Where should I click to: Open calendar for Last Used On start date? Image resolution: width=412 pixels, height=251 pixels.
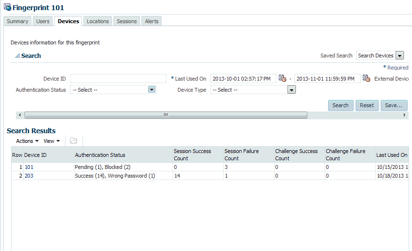click(x=282, y=78)
